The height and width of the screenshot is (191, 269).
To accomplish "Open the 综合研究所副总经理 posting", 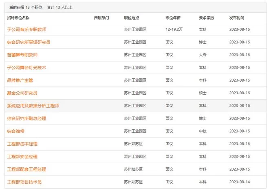I will coord(27,118).
